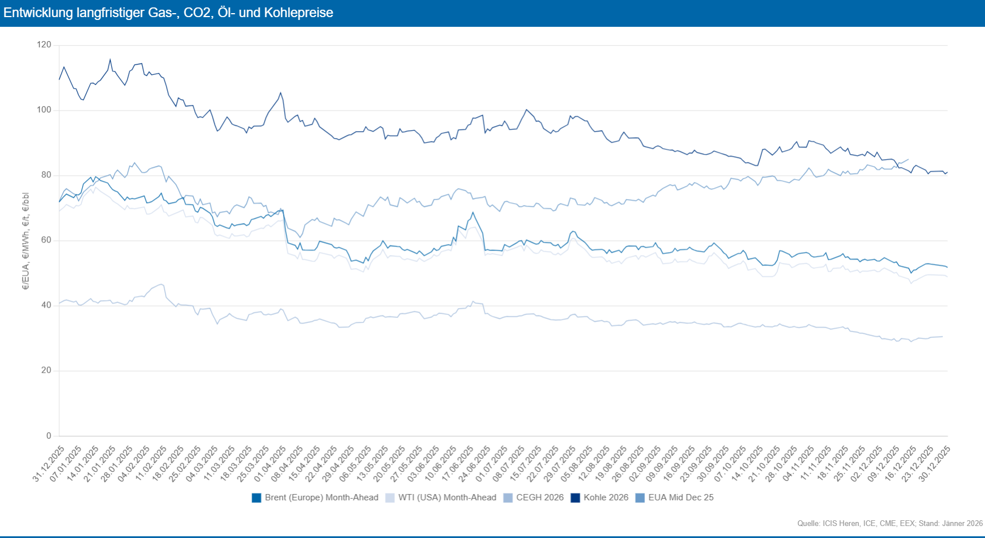This screenshot has height=538, width=985.
Task: Hide the Kohle 2026 legend label
Action: [605, 498]
